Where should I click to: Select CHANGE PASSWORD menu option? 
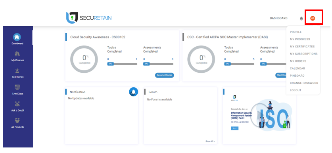point(304,83)
